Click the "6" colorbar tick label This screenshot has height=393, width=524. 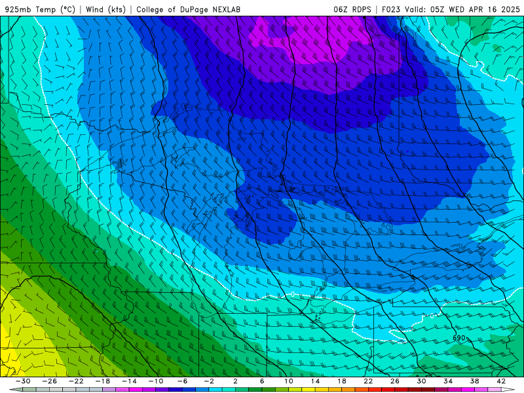(x=262, y=381)
